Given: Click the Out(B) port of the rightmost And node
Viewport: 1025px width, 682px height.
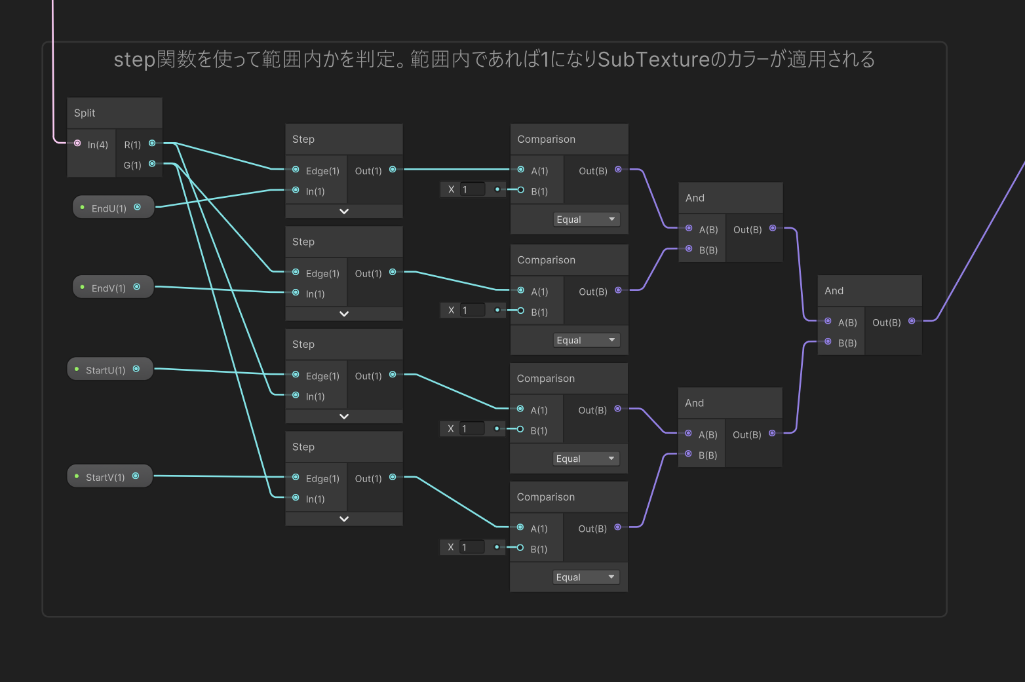Looking at the screenshot, I should (912, 322).
